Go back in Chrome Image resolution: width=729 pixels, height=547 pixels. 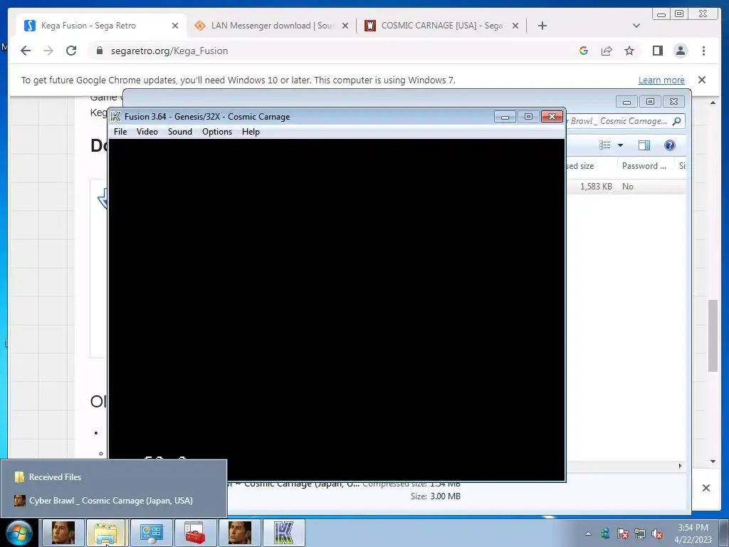point(26,51)
